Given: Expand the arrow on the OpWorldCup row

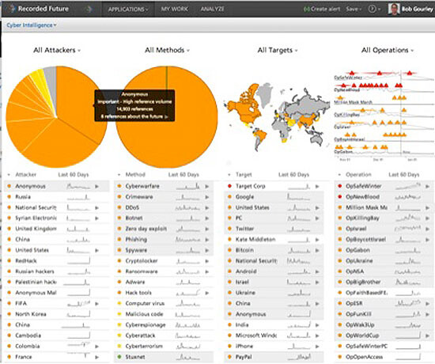Looking at the screenshot, I should point(427,336).
